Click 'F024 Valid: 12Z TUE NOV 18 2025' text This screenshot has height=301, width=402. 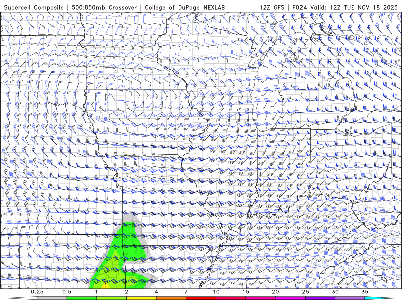click(345, 7)
